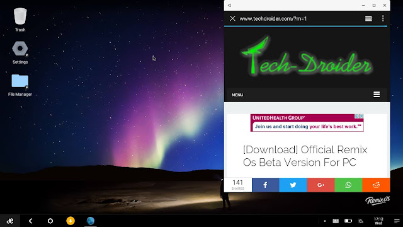The height and width of the screenshot is (227, 403).
Task: Open the File Manager desktop shortcut
Action: 20,85
